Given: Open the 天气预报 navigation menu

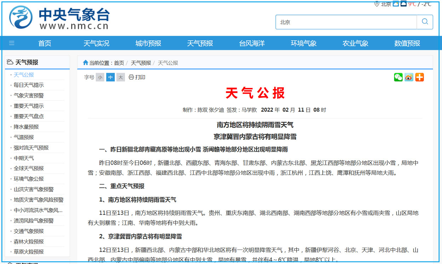Looking at the screenshot, I should [200, 43].
